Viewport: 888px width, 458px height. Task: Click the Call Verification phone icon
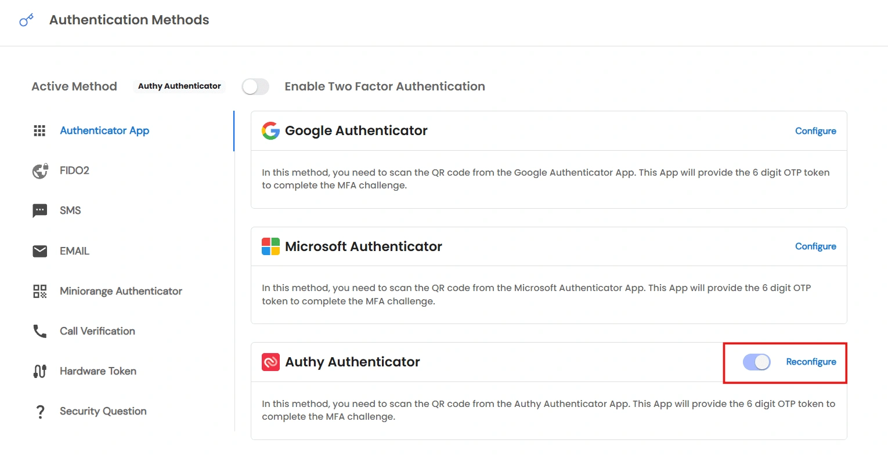[x=39, y=331]
